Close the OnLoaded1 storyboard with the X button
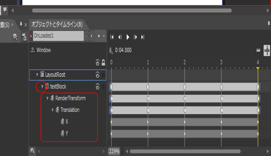Image resolution: width=271 pixels, height=156 pixels. (92, 36)
